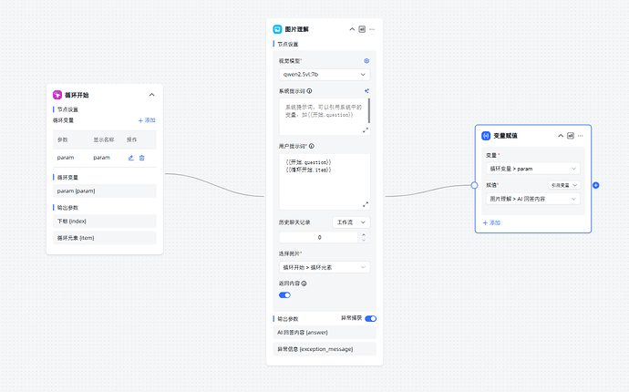The height and width of the screenshot is (392, 629).
Task: Expand the user prompt editor fullscreen
Action: [x=366, y=204]
